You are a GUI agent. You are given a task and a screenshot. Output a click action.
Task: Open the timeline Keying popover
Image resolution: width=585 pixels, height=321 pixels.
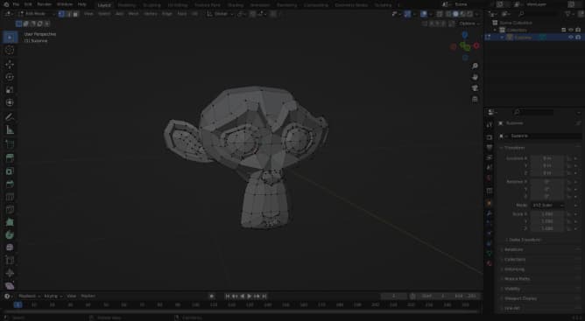[x=53, y=296]
